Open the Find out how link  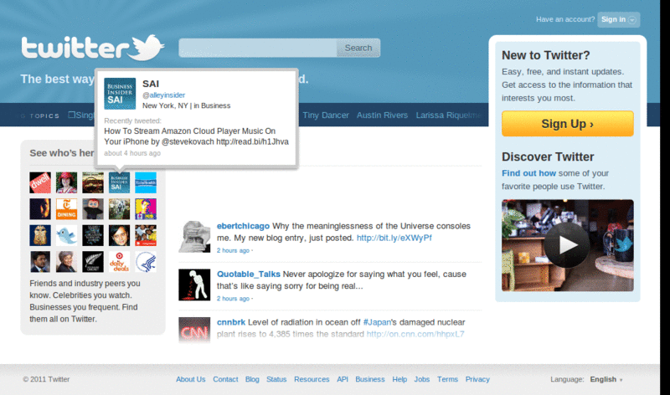tap(528, 173)
